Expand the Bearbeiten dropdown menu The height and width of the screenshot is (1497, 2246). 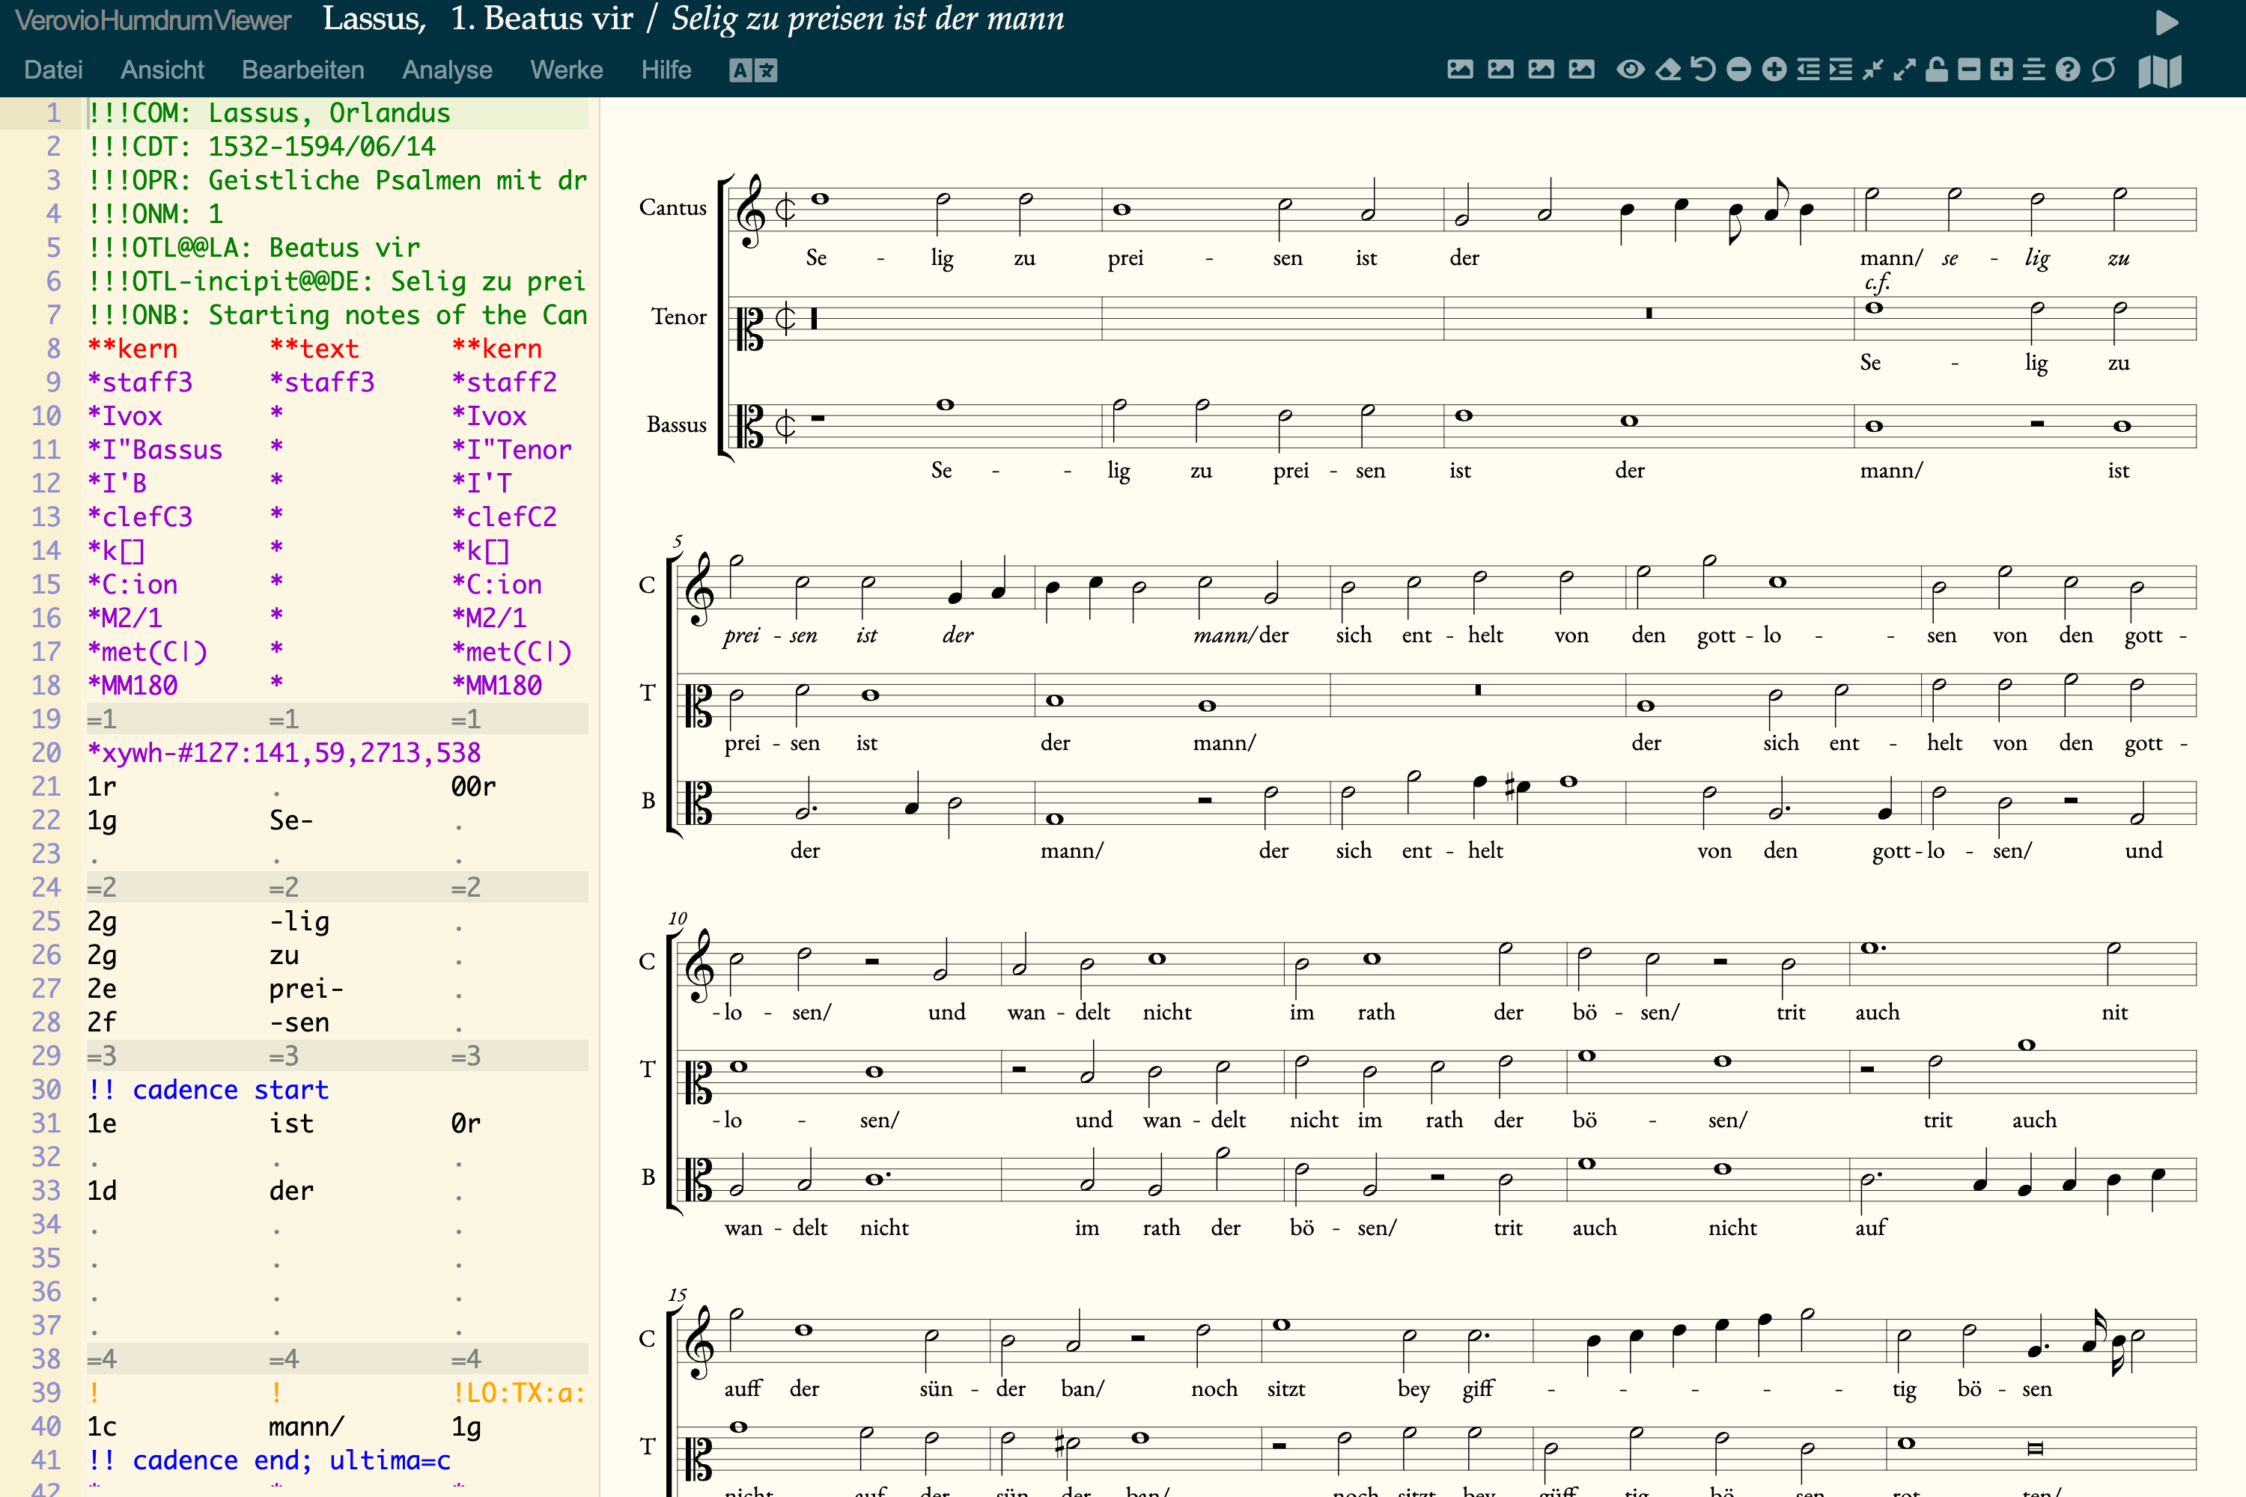point(302,70)
